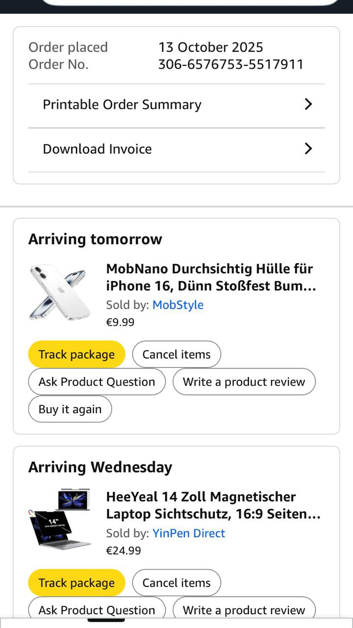Open YinPen Direct seller link
The image size is (353, 628).
click(188, 533)
